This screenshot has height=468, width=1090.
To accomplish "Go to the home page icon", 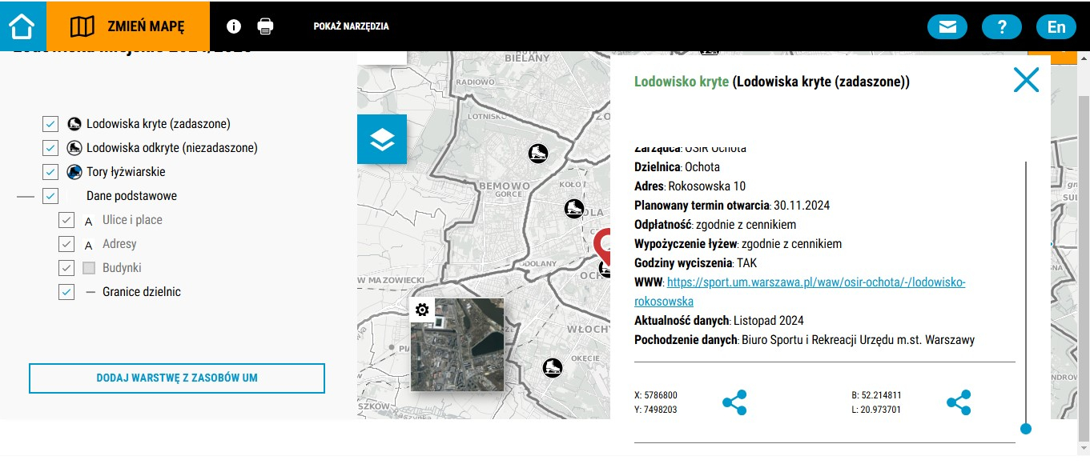I will [x=22, y=26].
